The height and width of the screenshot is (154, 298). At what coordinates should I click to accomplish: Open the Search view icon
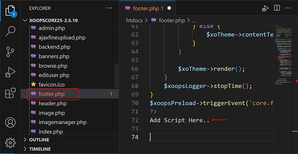(10, 31)
